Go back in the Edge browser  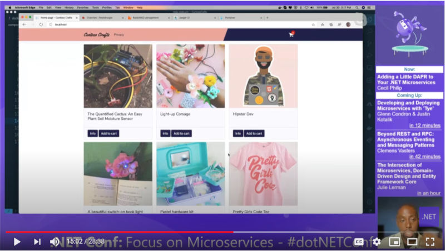pyautogui.click(x=24, y=24)
